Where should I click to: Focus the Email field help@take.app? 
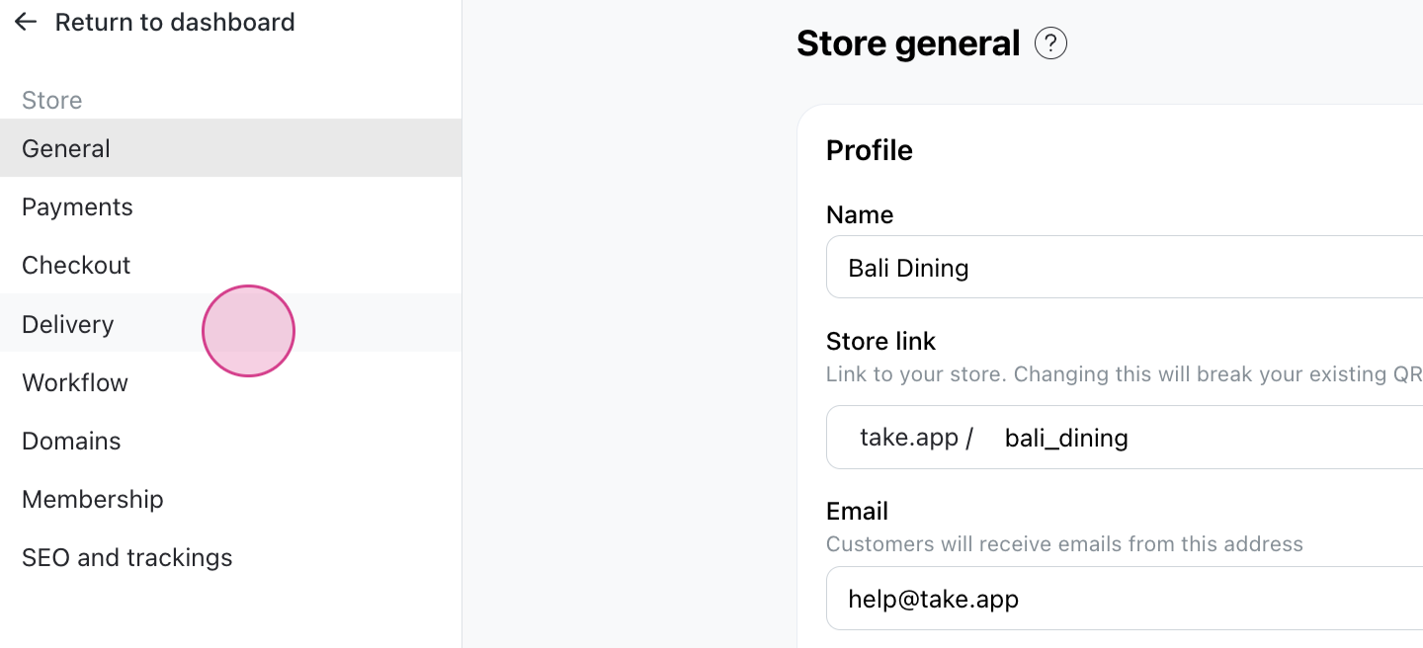1125,599
